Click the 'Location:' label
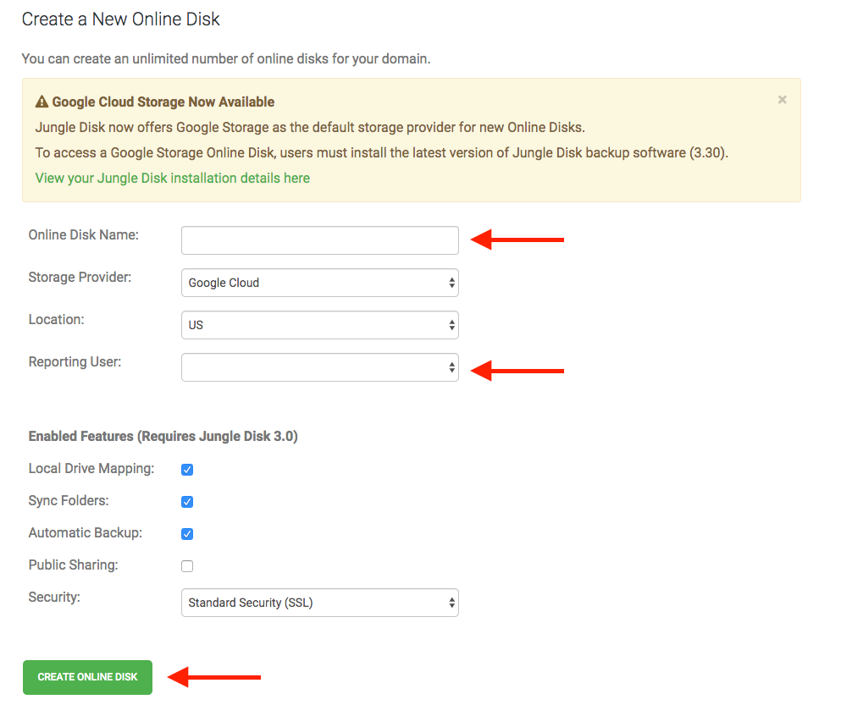The width and height of the screenshot is (841, 727). tap(56, 320)
